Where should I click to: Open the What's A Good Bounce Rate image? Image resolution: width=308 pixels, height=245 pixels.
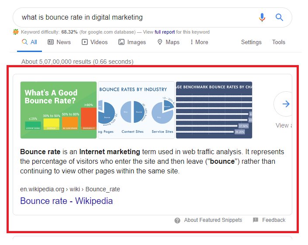(59, 110)
